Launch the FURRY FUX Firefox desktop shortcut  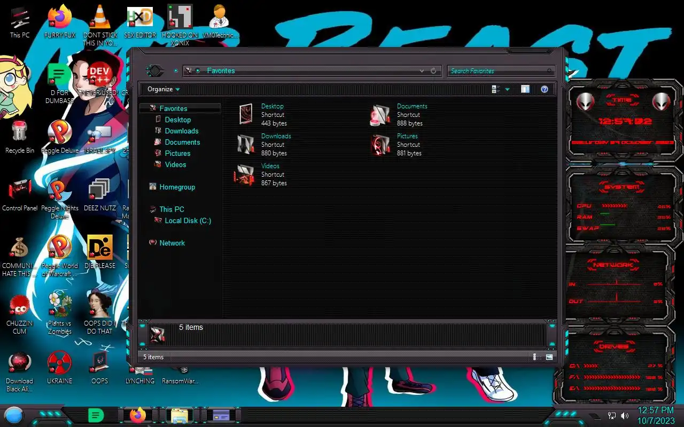tap(59, 21)
